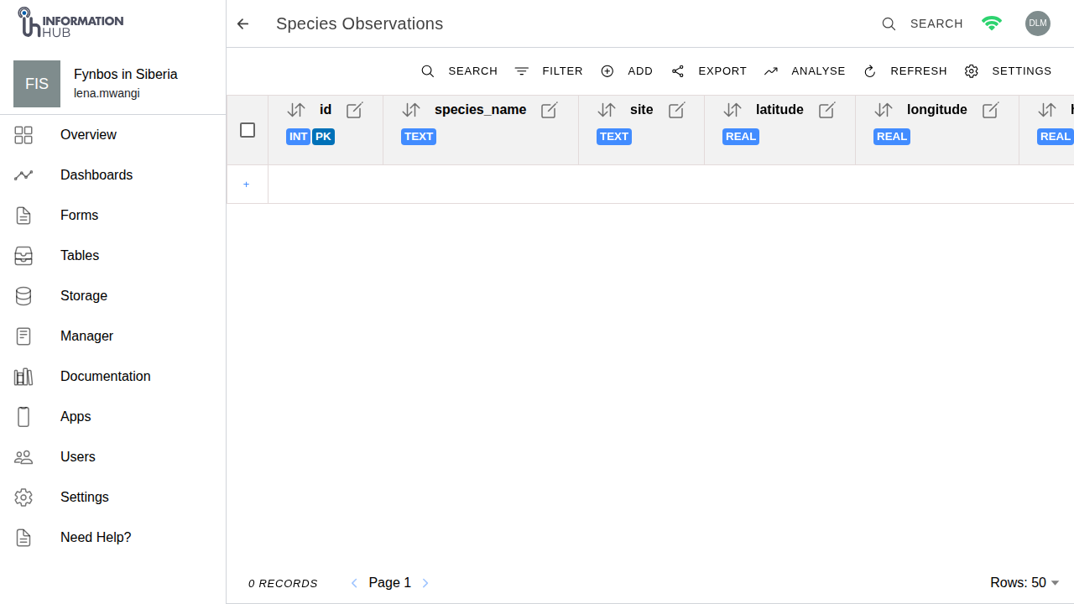Open Overview in the sidebar
Screen dimensions: 1074x604
[x=113, y=135]
